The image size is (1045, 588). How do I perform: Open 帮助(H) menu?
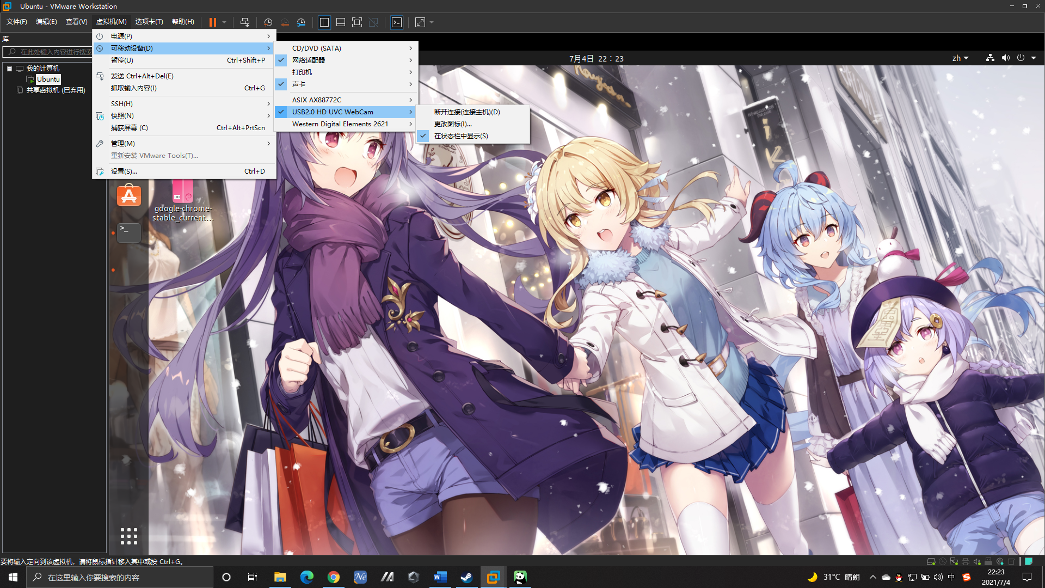tap(183, 22)
